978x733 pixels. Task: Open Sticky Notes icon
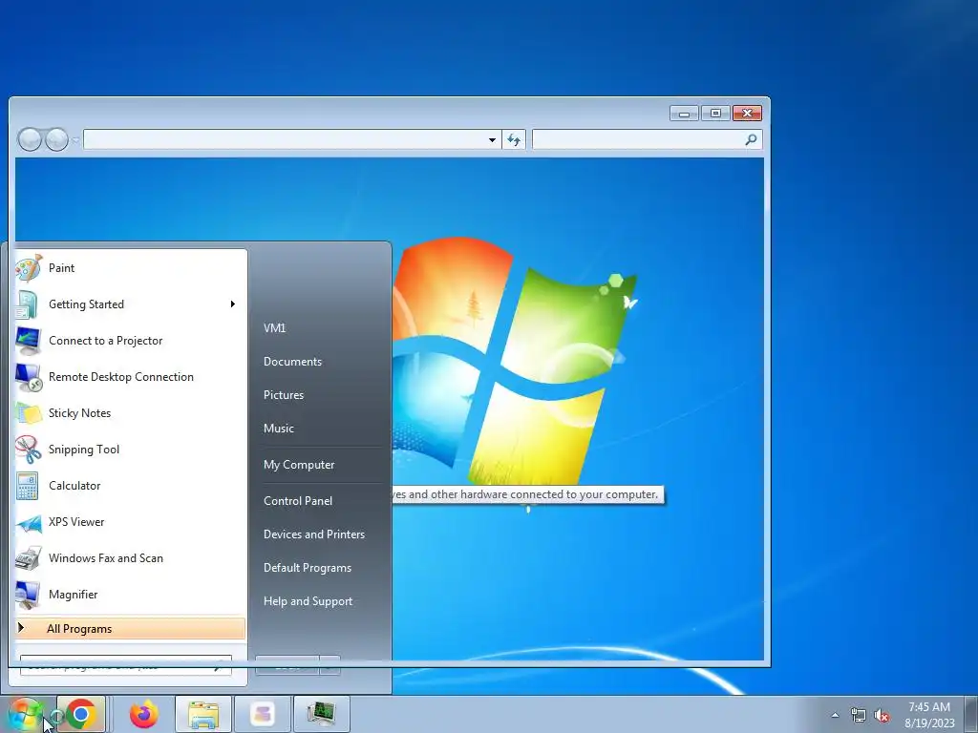(x=28, y=413)
